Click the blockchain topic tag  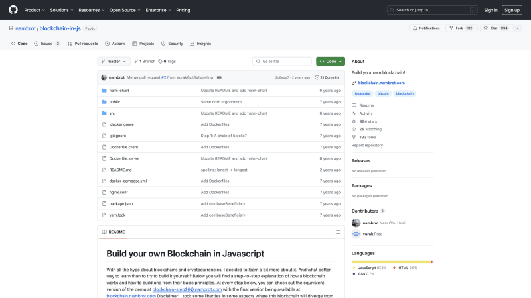pyautogui.click(x=405, y=93)
